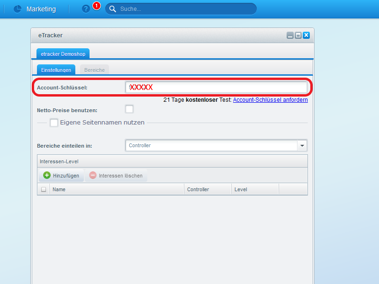
Task: Tick the select-all checkbox in grid header
Action: tap(44, 189)
